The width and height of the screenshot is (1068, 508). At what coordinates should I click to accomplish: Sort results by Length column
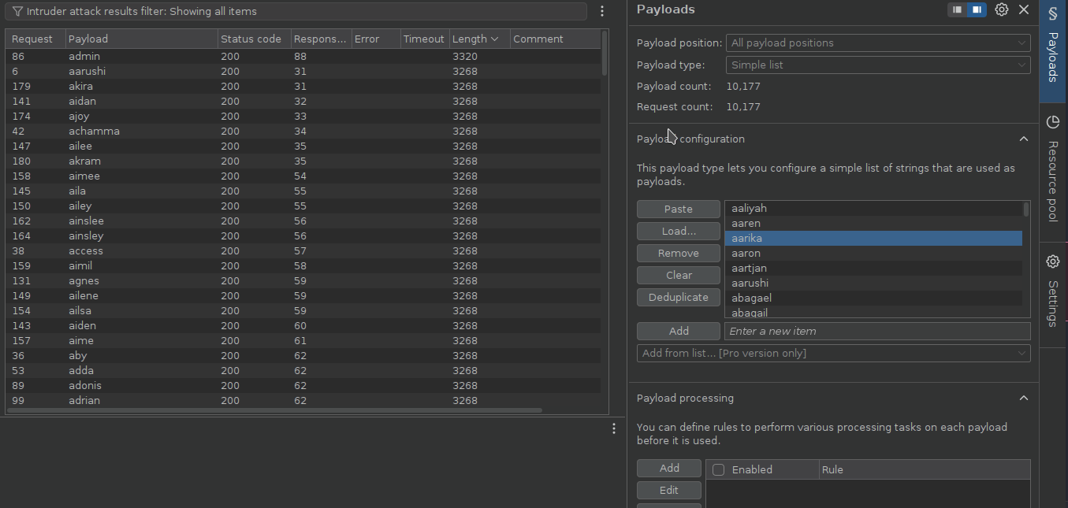tap(474, 39)
